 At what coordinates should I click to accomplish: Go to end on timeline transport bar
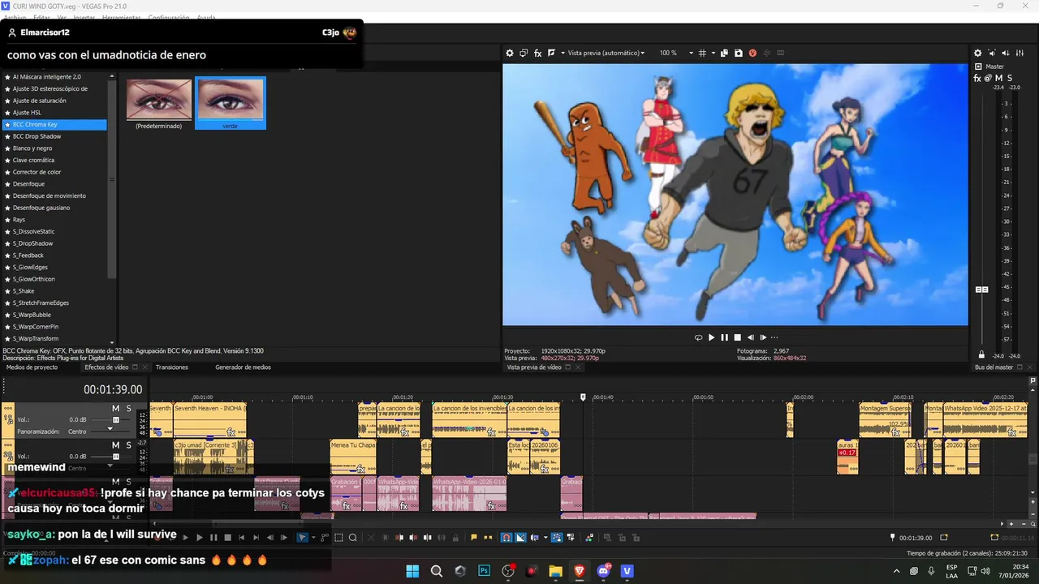point(256,537)
